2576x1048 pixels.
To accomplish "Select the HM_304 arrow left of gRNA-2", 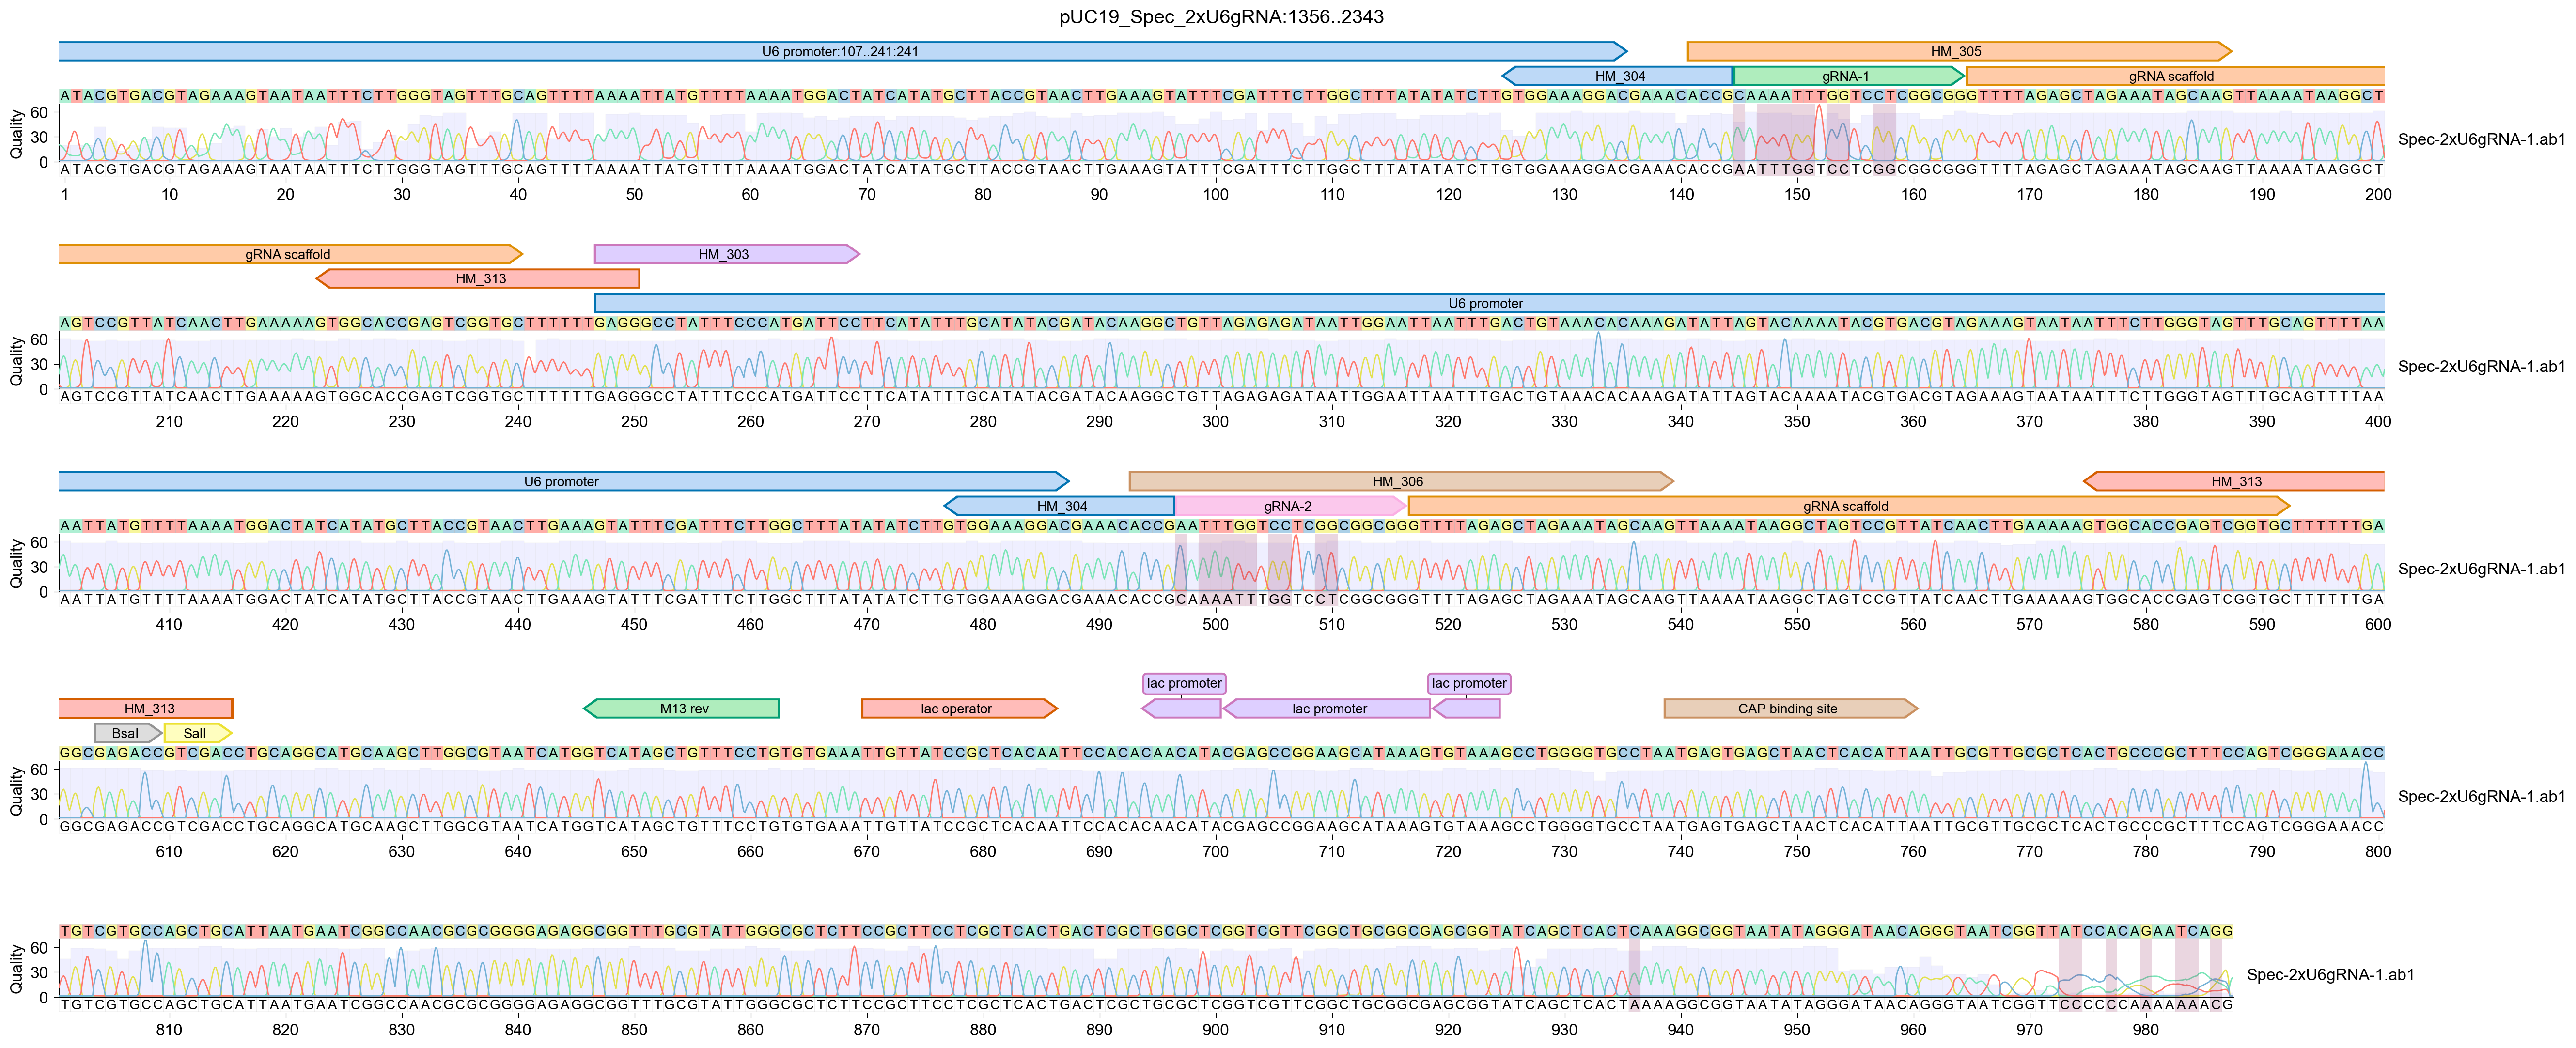I will pos(1061,506).
